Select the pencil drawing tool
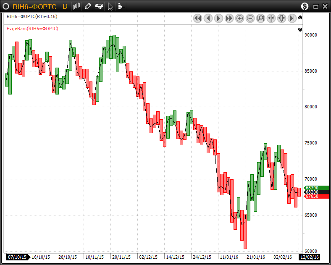Screen dimensions: 331x265 coord(88,6)
